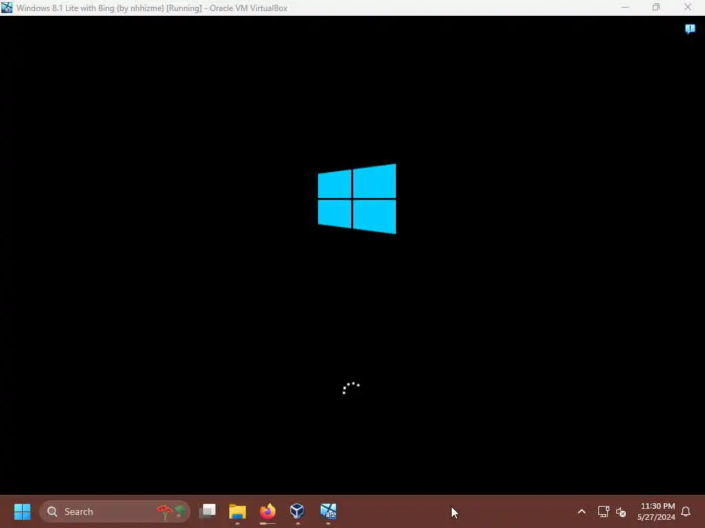This screenshot has width=705, height=528.
Task: Close the VirtualBox VM window
Action: pos(688,8)
